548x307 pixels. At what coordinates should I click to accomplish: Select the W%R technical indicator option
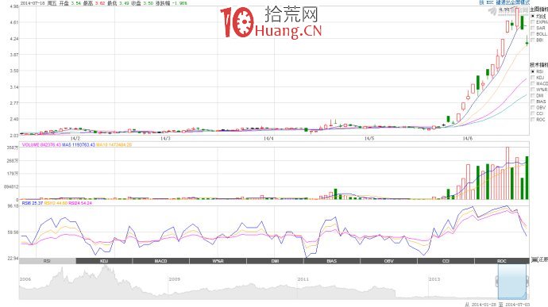[x=533, y=90]
